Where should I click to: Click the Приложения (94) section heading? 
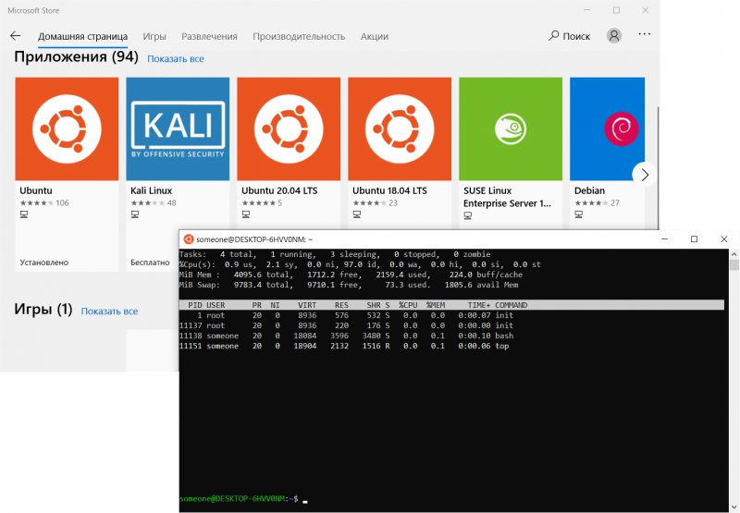click(76, 57)
